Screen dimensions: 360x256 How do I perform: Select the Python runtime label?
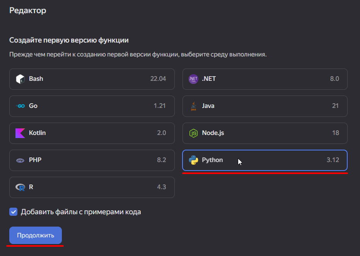(x=212, y=160)
